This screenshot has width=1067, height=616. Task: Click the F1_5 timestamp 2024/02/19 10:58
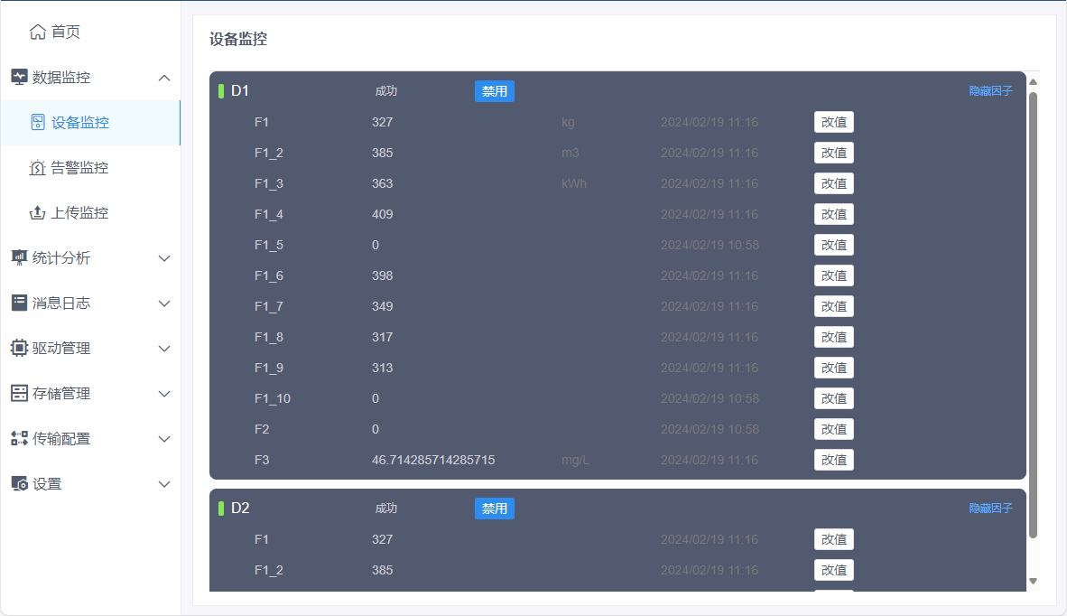click(x=710, y=245)
